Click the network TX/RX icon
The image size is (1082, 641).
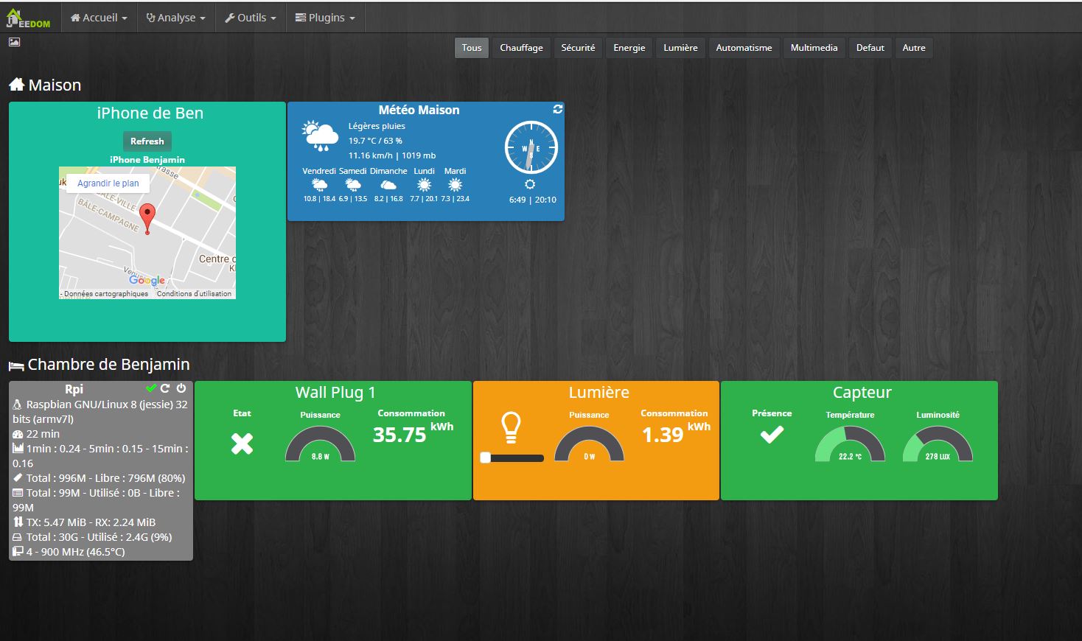coord(18,522)
